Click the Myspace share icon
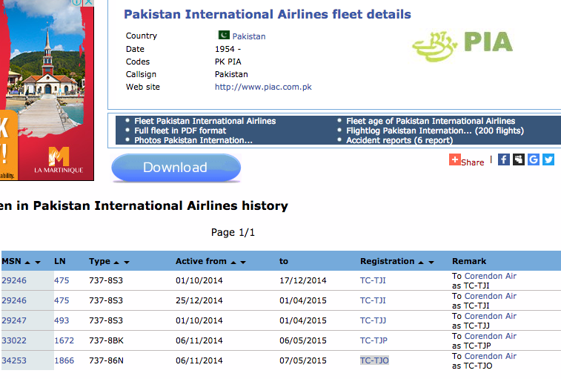The height and width of the screenshot is (379, 561). 519,159
